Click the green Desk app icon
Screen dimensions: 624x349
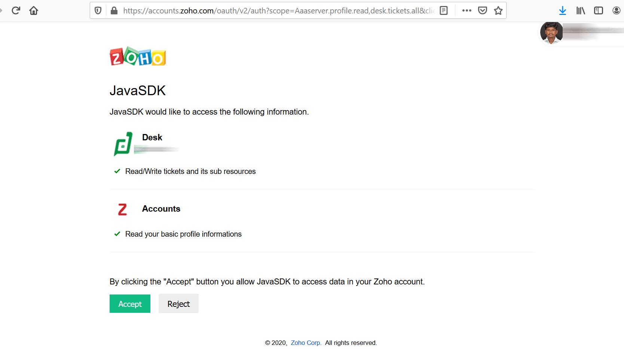[123, 144]
